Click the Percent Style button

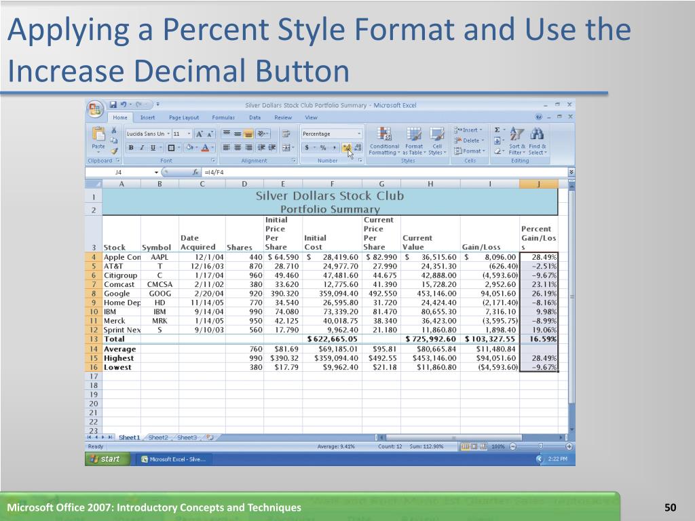[x=323, y=147]
